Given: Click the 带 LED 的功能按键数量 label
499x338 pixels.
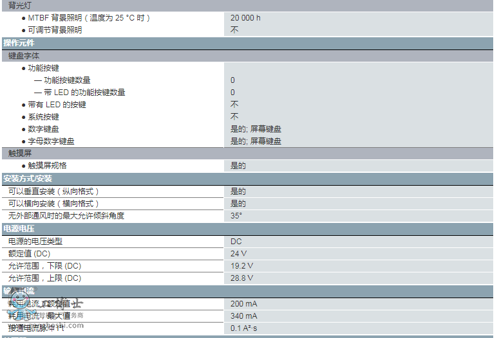Looking at the screenshot, I should 84,93.
